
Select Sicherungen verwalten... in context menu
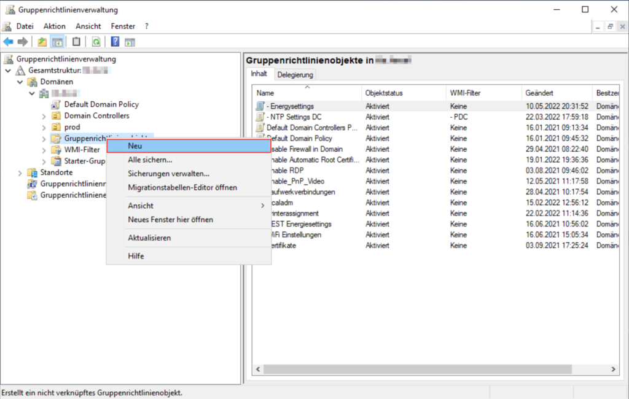point(168,174)
